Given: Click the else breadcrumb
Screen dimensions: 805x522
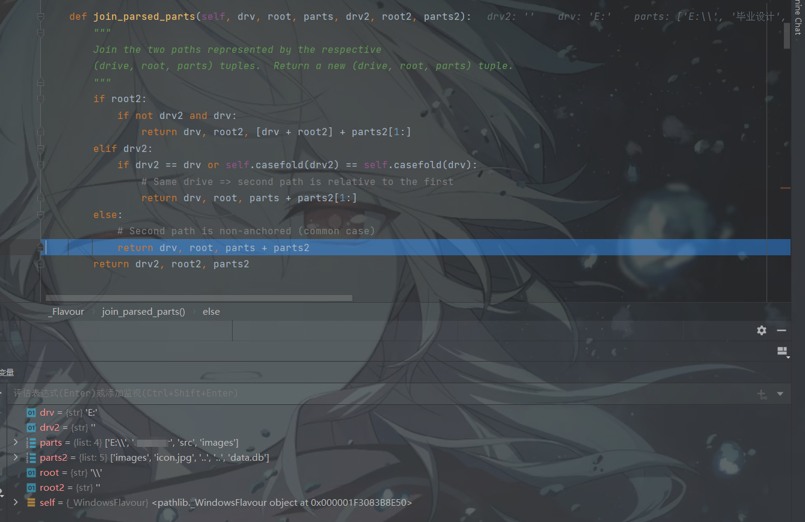Looking at the screenshot, I should [211, 312].
